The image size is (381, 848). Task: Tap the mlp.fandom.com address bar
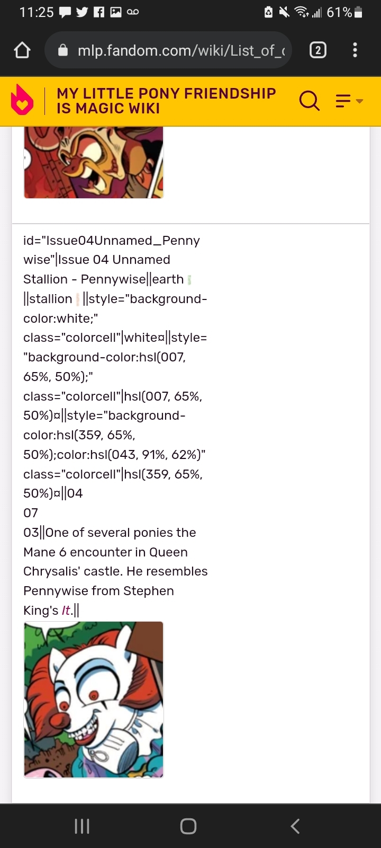coord(180,50)
